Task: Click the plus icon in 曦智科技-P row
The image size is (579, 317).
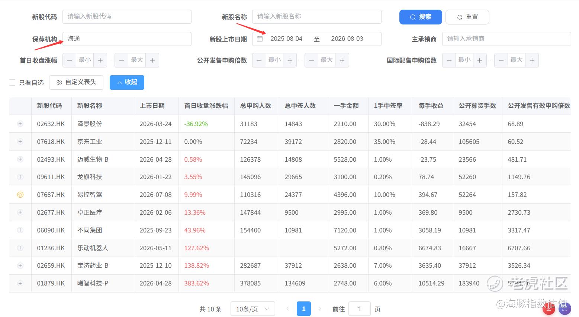Action: pos(20,283)
